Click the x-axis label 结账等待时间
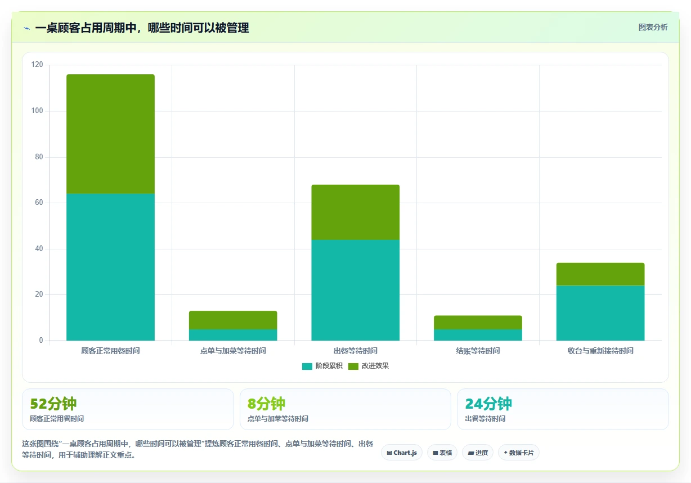Screen dimensions: 691x483 (478, 351)
